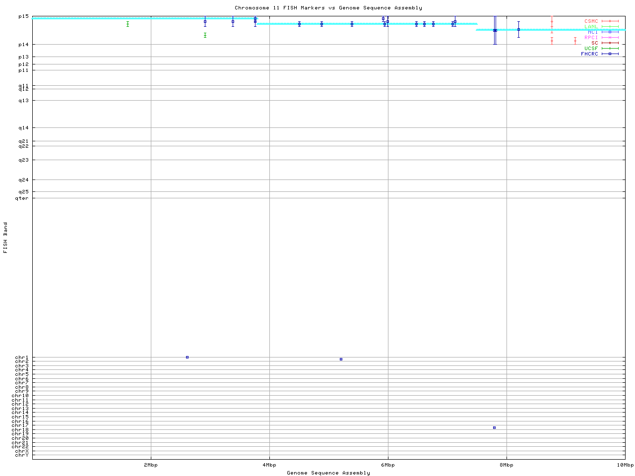Click the SC legend diamond marker
The height and width of the screenshot is (476, 635).
click(x=610, y=43)
